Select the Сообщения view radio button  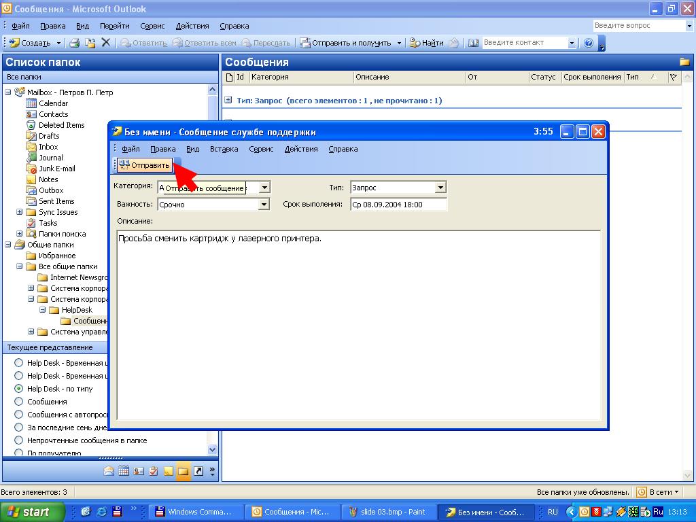click(x=18, y=401)
